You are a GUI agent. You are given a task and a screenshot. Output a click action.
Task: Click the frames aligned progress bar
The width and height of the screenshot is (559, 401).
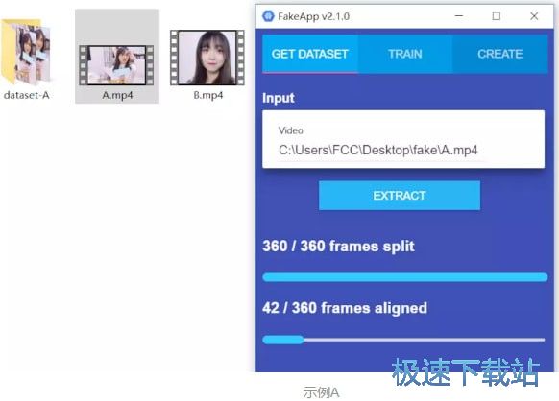click(x=403, y=340)
